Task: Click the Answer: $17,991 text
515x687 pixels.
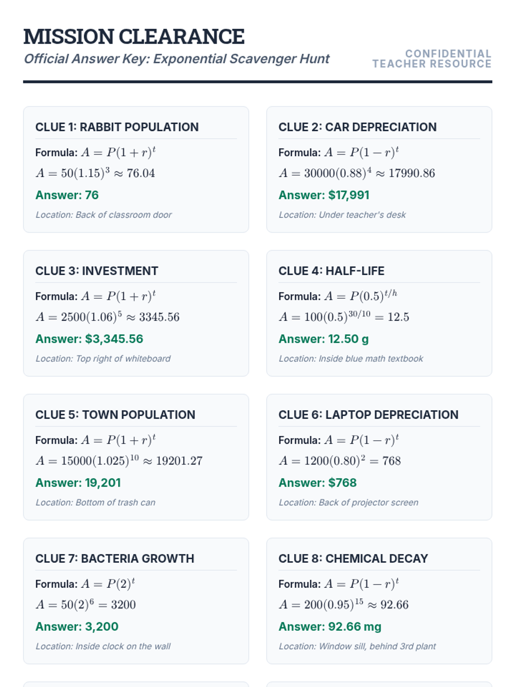Action: coord(324,195)
